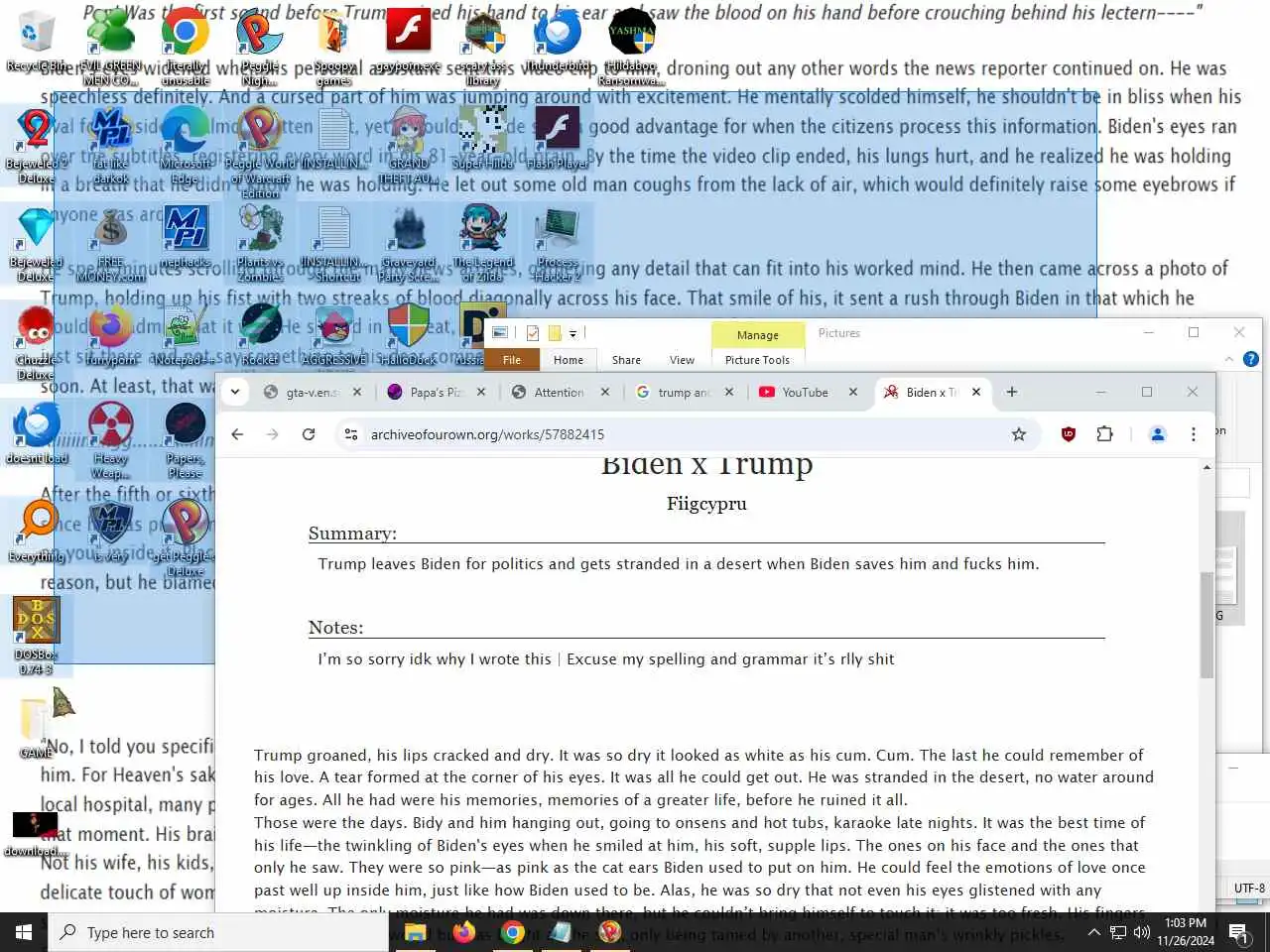Click the Properties icon in Explorer title bar
1270x952 pixels.
533,333
